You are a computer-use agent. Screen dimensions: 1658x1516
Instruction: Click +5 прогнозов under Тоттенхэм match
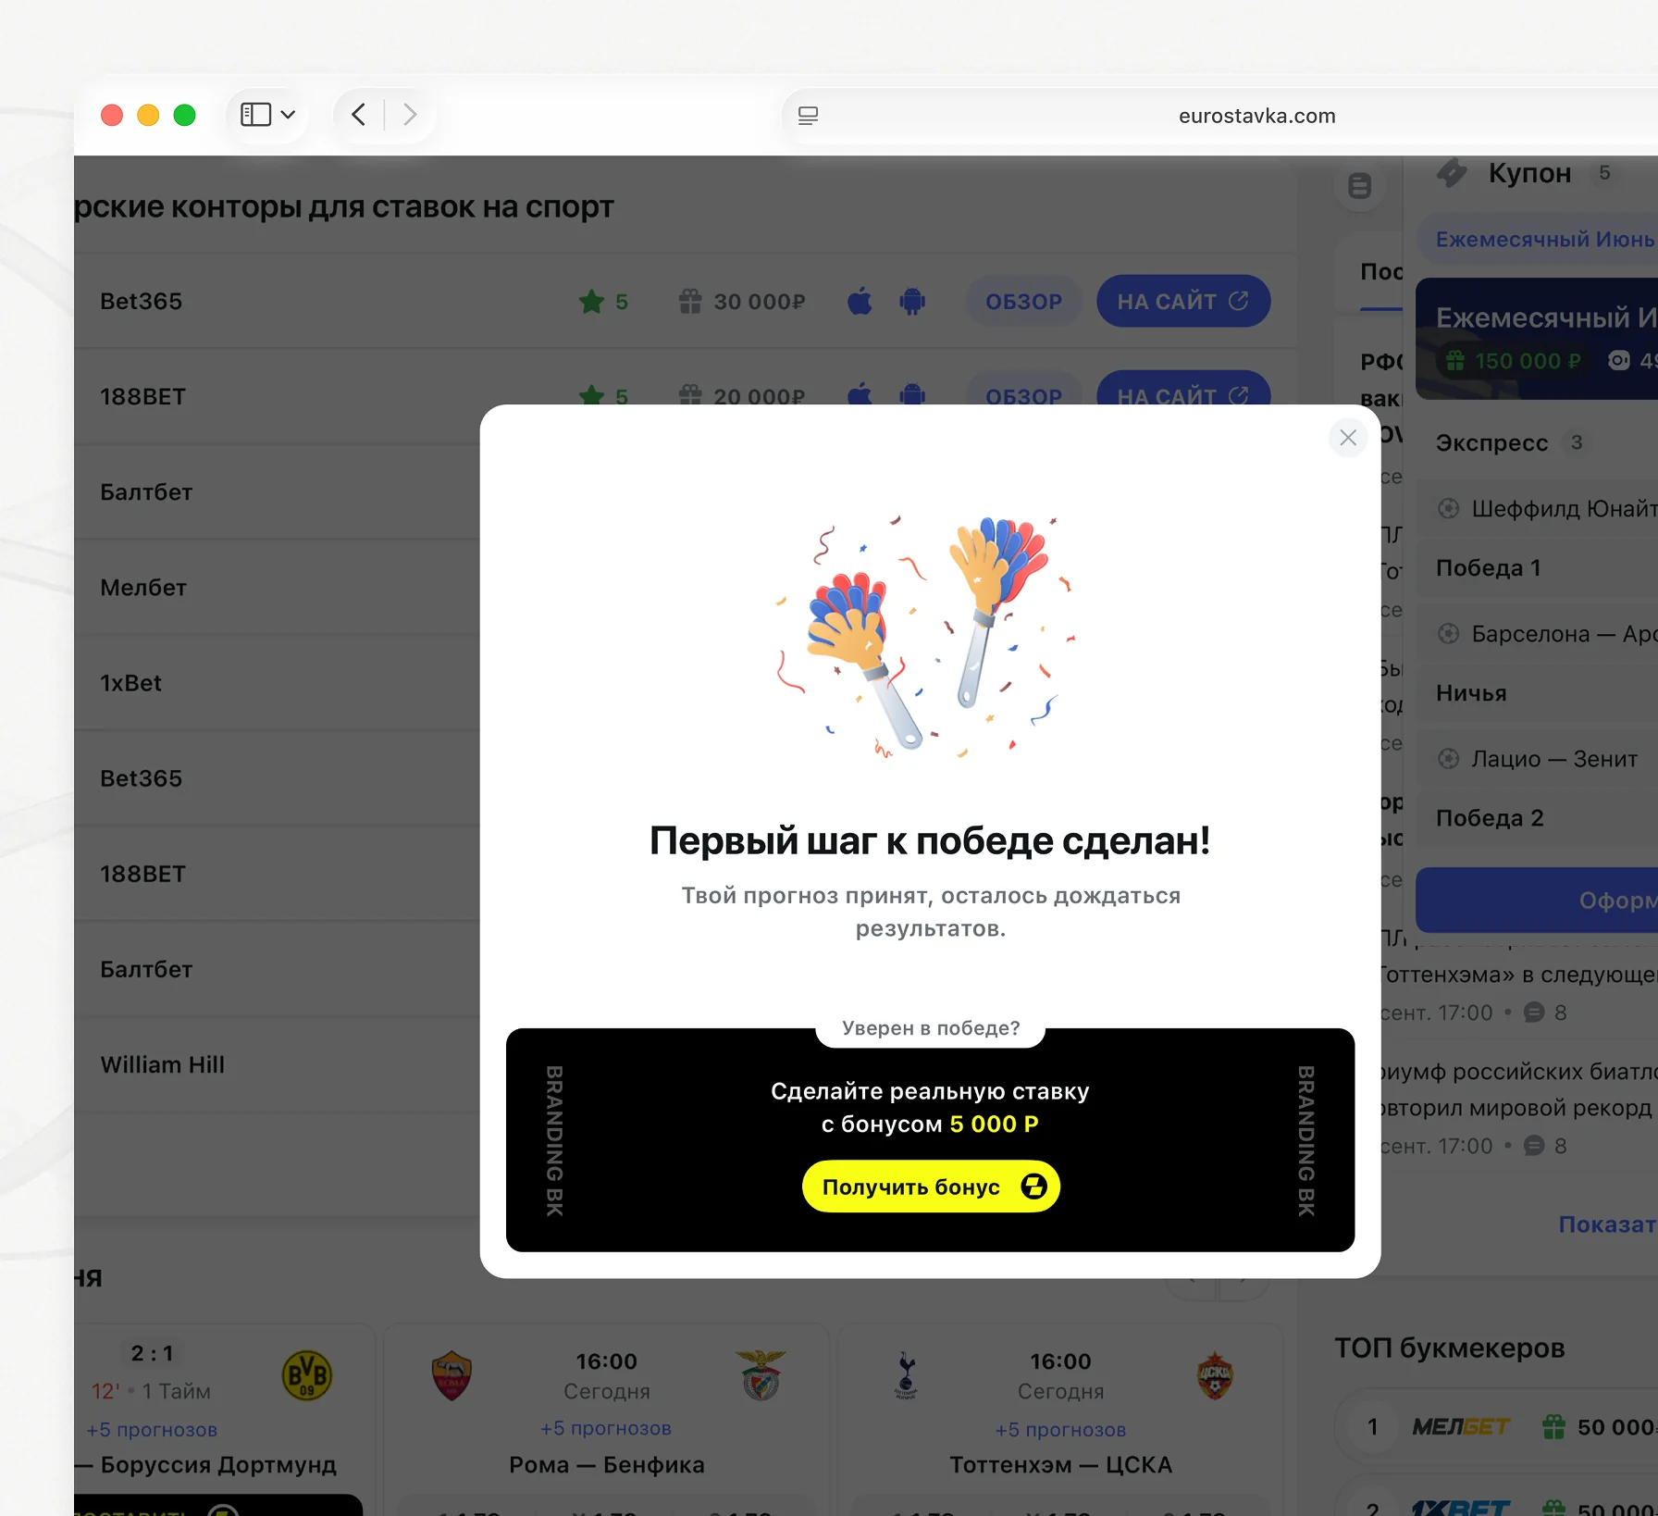pos(1061,1430)
